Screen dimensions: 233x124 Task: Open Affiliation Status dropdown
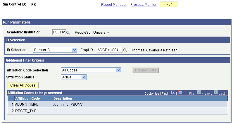74,77
